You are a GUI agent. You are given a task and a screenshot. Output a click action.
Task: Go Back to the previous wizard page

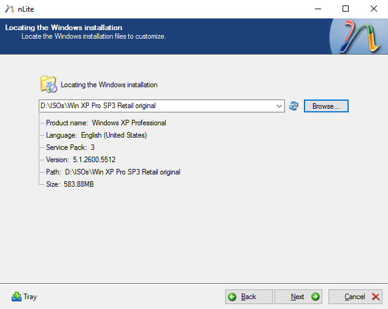pyautogui.click(x=249, y=297)
